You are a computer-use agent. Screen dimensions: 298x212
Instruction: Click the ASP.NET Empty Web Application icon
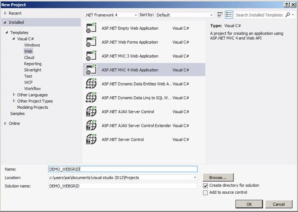(91, 28)
